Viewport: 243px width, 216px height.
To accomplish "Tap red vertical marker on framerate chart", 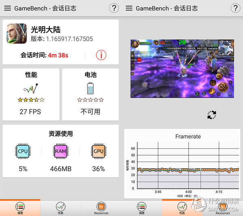I will (201, 179).
